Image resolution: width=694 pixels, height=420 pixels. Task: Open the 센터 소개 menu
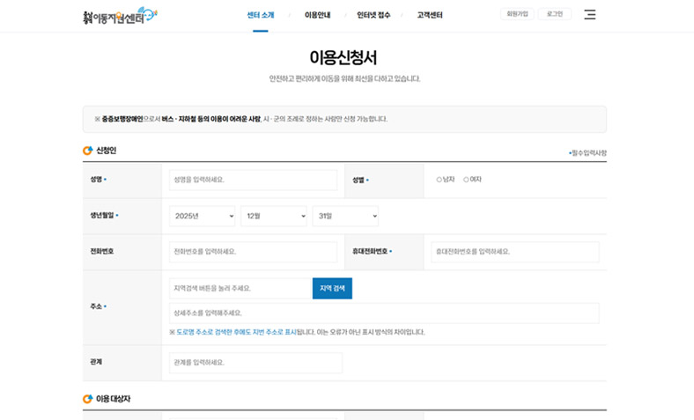click(261, 15)
